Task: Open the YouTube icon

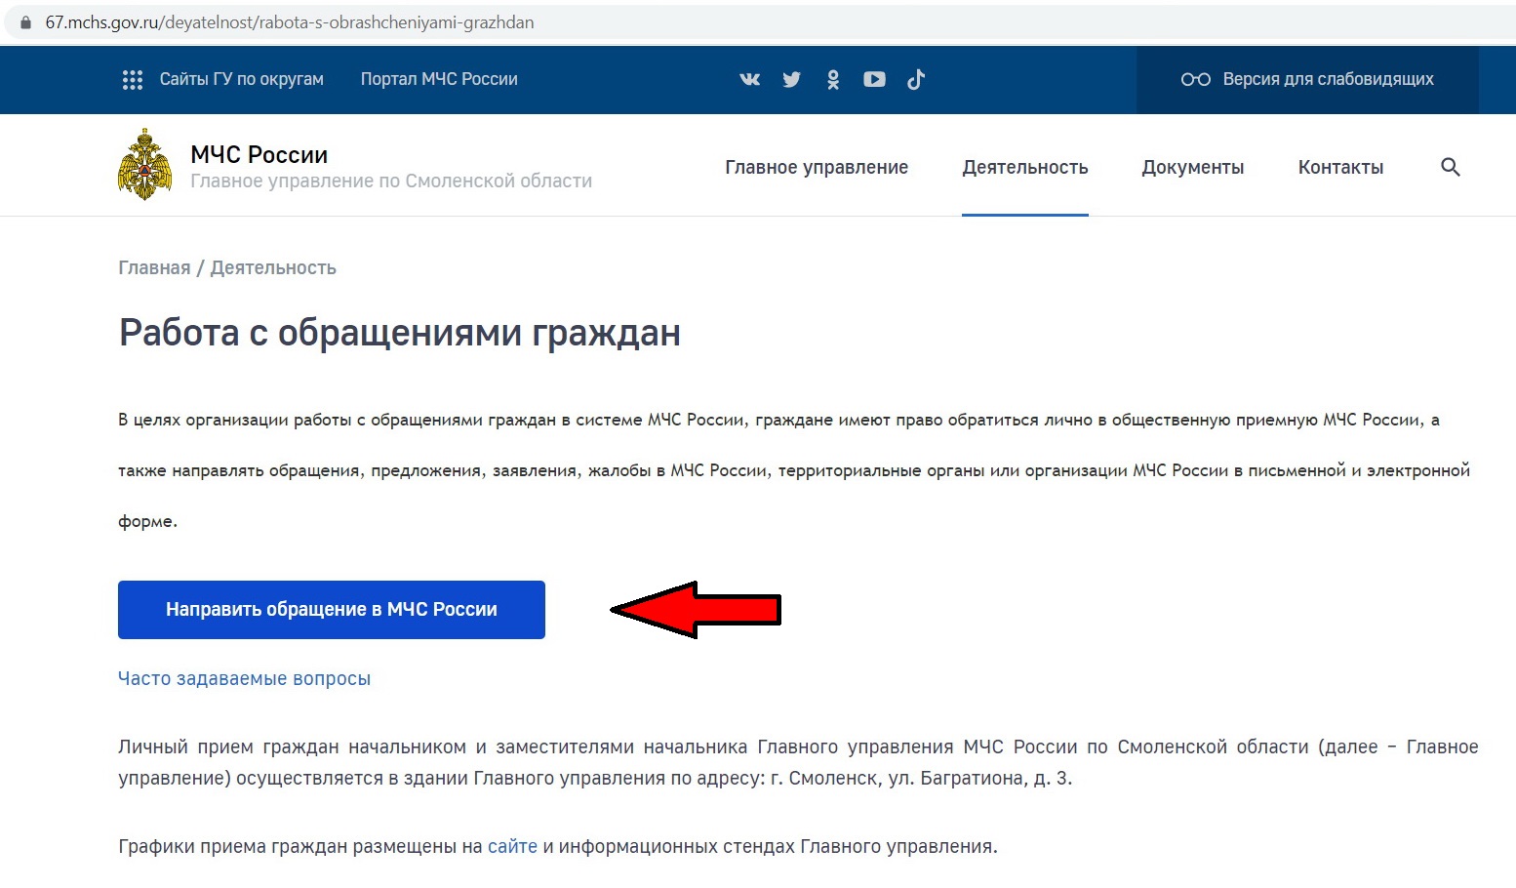Action: [874, 79]
